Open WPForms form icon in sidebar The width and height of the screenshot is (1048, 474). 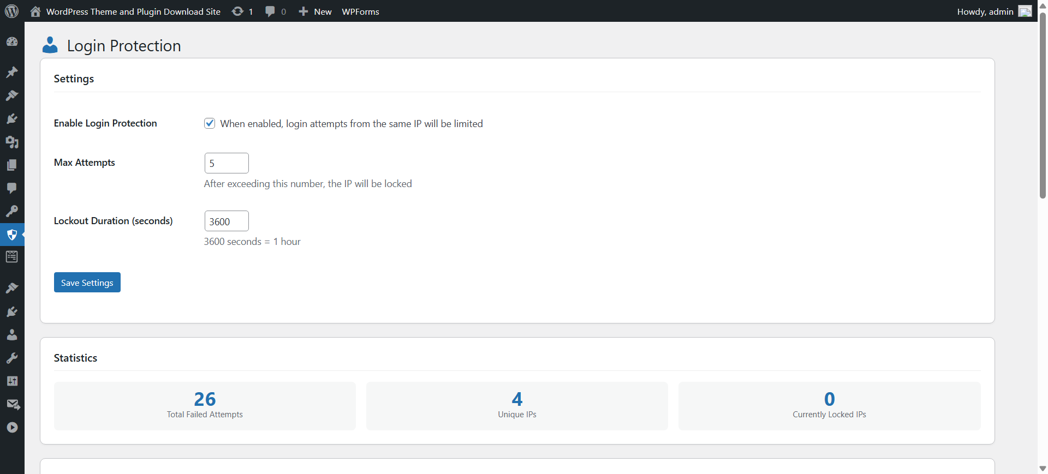(12, 257)
